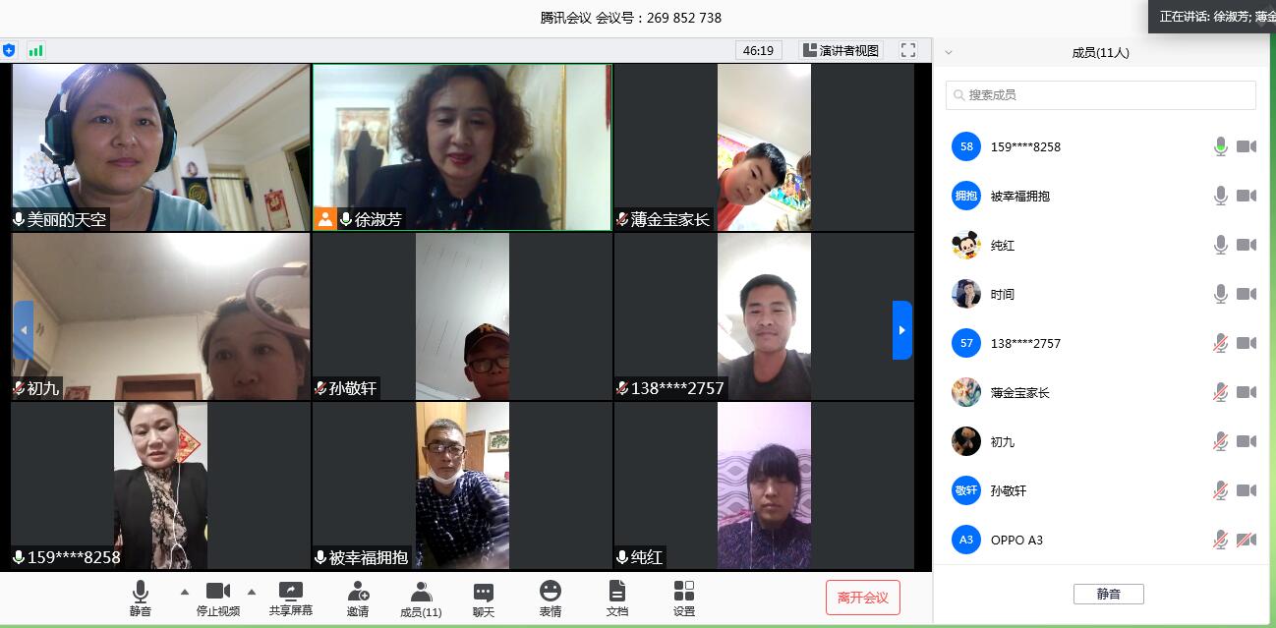Click the share screen icon
This screenshot has width=1276, height=628.
coord(291,591)
